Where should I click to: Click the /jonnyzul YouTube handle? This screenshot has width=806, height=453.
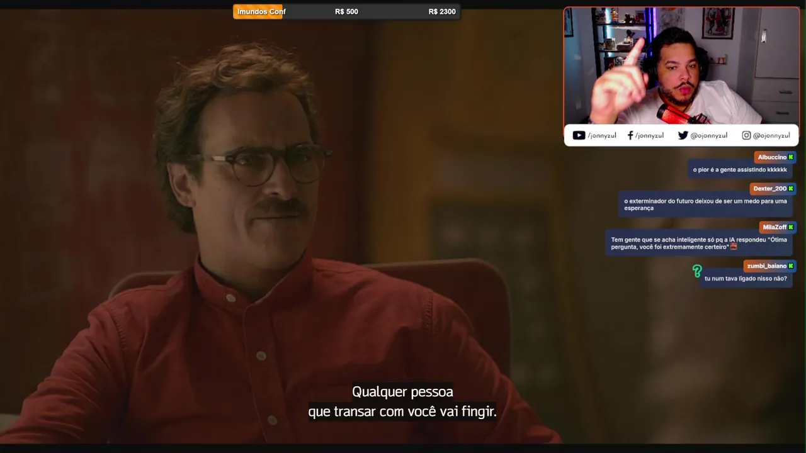(602, 135)
